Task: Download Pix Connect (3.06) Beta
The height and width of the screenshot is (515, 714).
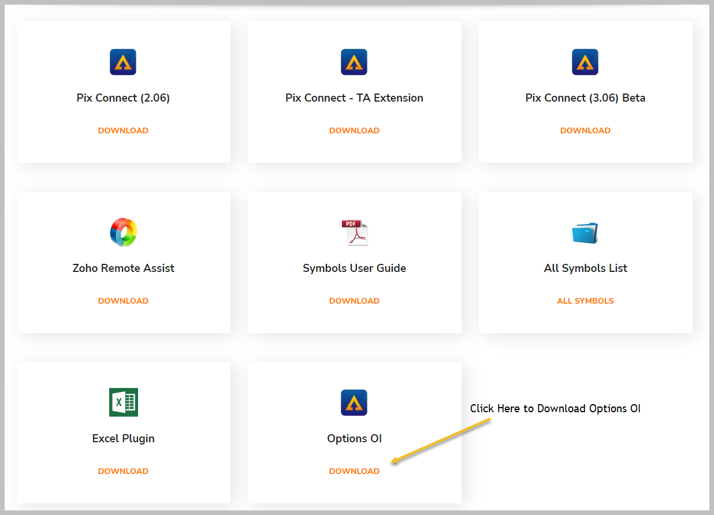Action: (x=585, y=130)
